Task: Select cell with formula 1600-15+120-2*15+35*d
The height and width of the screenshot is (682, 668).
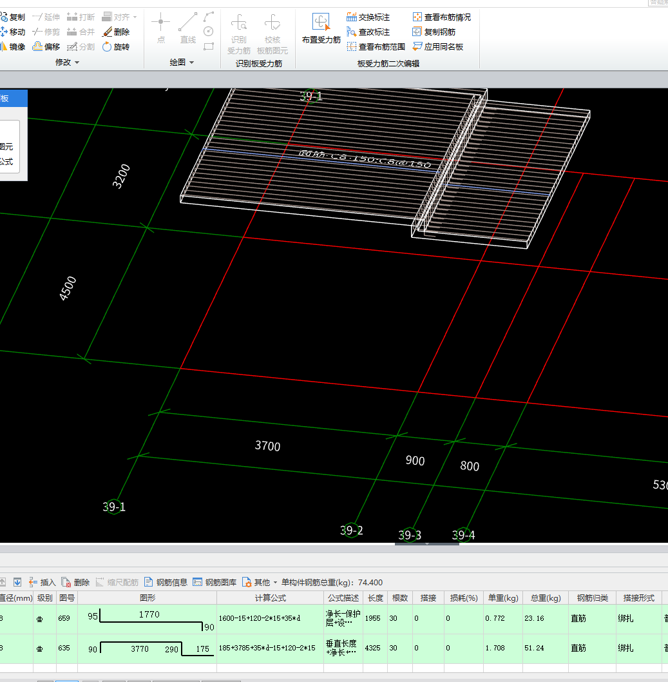Action: pos(270,618)
